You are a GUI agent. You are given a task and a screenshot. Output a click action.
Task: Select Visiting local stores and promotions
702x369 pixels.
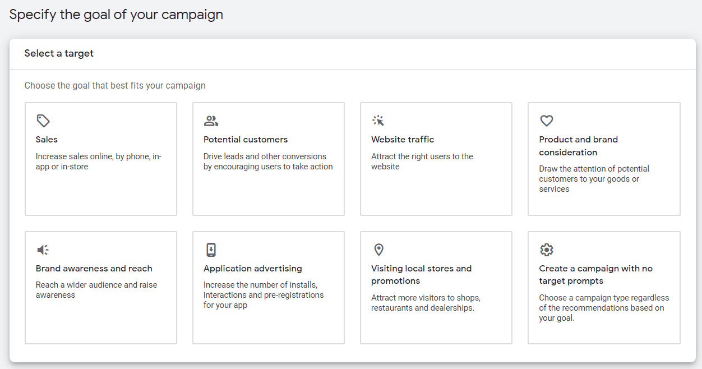pyautogui.click(x=436, y=287)
